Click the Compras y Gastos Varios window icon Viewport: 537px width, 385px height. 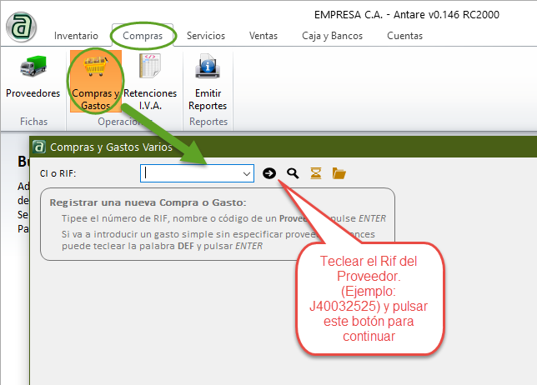tap(39, 147)
